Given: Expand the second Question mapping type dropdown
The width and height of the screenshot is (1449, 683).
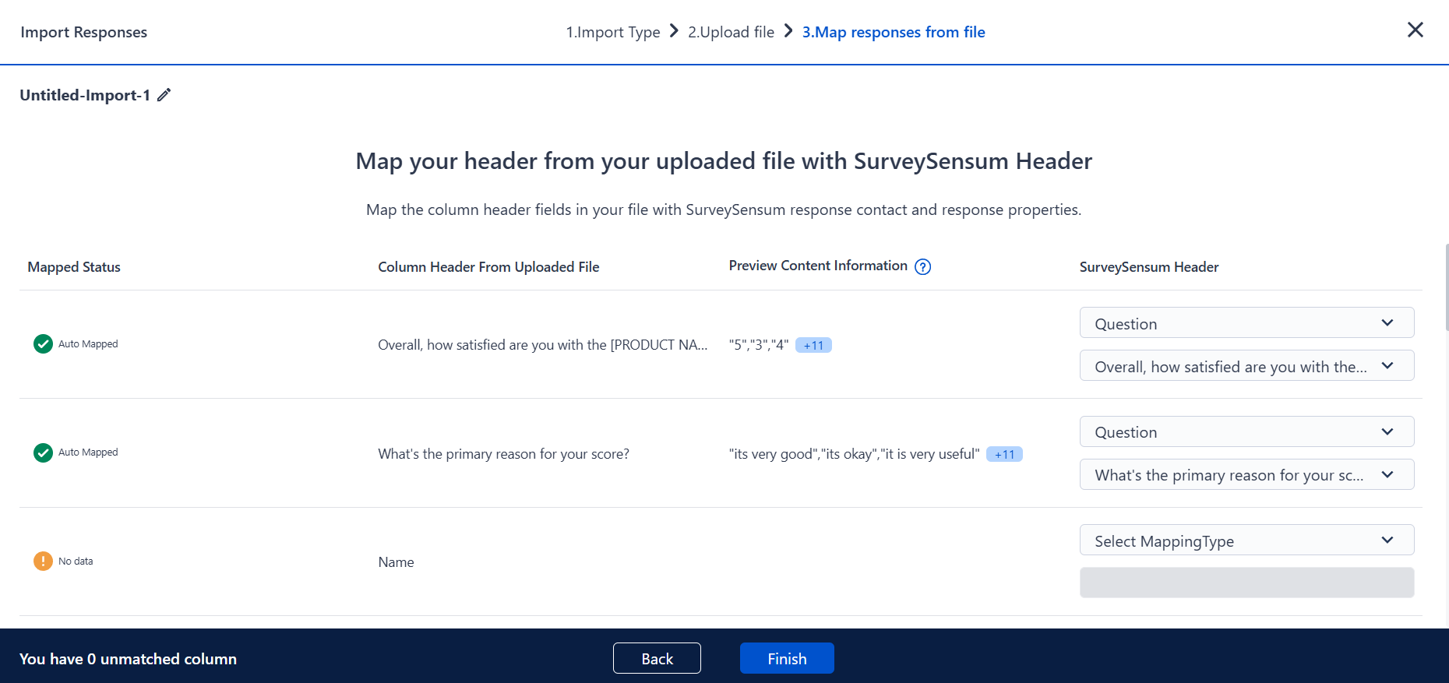Looking at the screenshot, I should [x=1246, y=431].
